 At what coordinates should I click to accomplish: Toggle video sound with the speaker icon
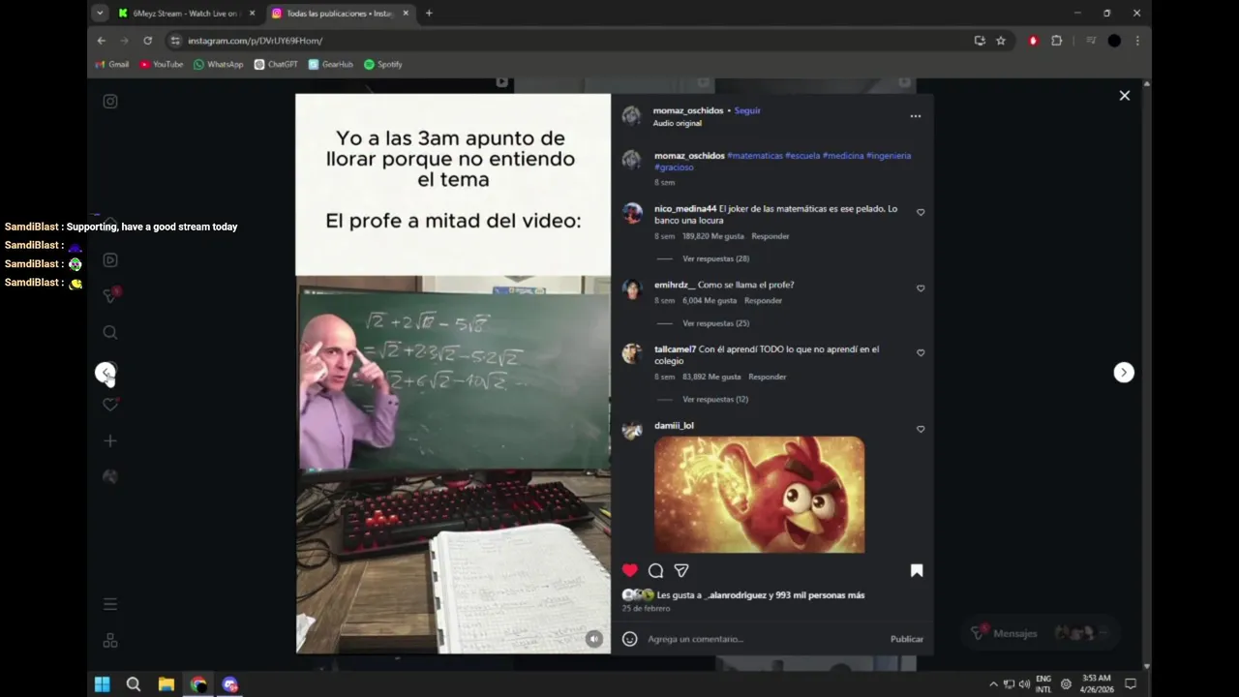(x=594, y=639)
